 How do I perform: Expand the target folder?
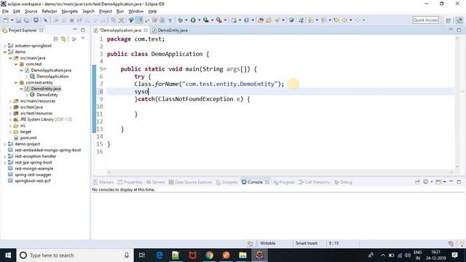(10, 132)
